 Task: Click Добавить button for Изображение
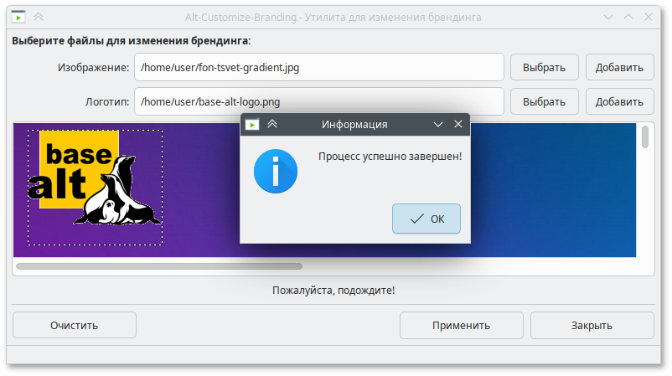tap(620, 67)
